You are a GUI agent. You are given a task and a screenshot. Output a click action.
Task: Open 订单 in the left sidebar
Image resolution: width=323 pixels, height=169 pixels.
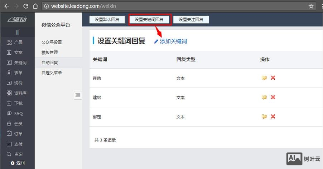tap(14, 134)
